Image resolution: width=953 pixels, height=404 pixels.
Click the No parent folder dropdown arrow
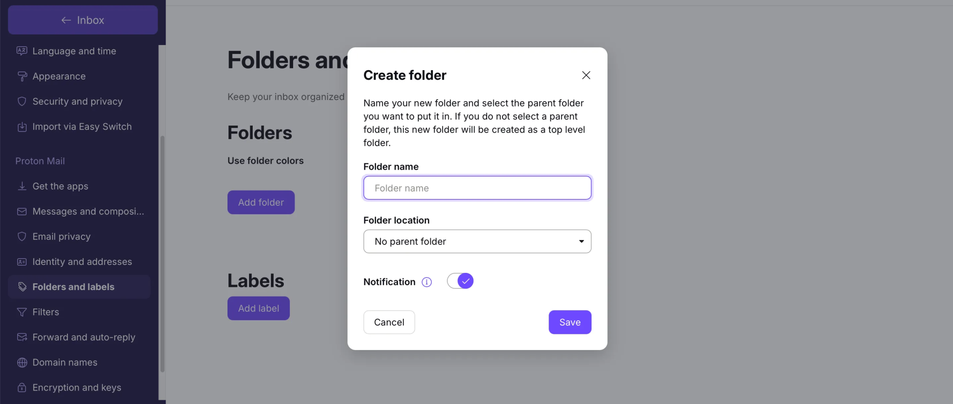point(581,241)
